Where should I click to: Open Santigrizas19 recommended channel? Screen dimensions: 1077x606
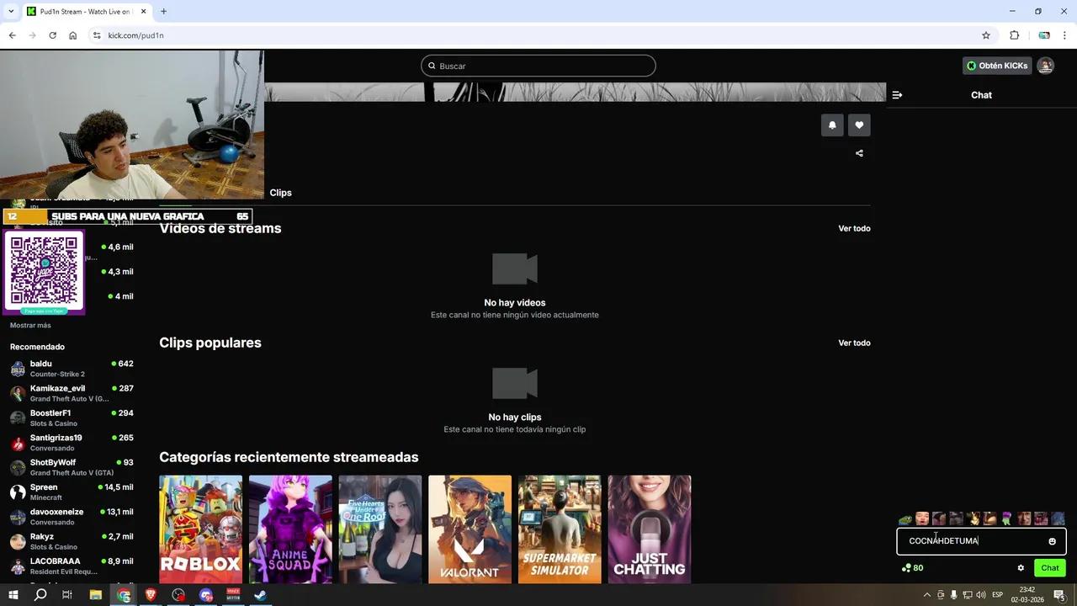pyautogui.click(x=72, y=443)
